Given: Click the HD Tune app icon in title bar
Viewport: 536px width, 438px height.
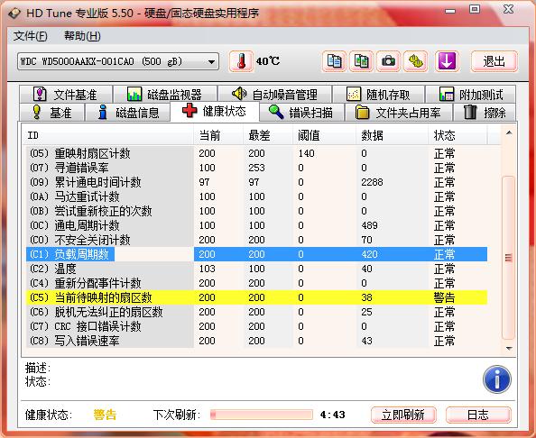Looking at the screenshot, I should click(14, 14).
